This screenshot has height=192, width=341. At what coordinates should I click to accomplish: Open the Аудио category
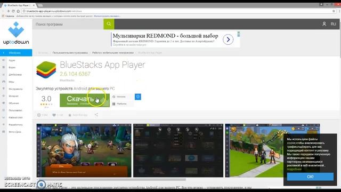coord(12,60)
